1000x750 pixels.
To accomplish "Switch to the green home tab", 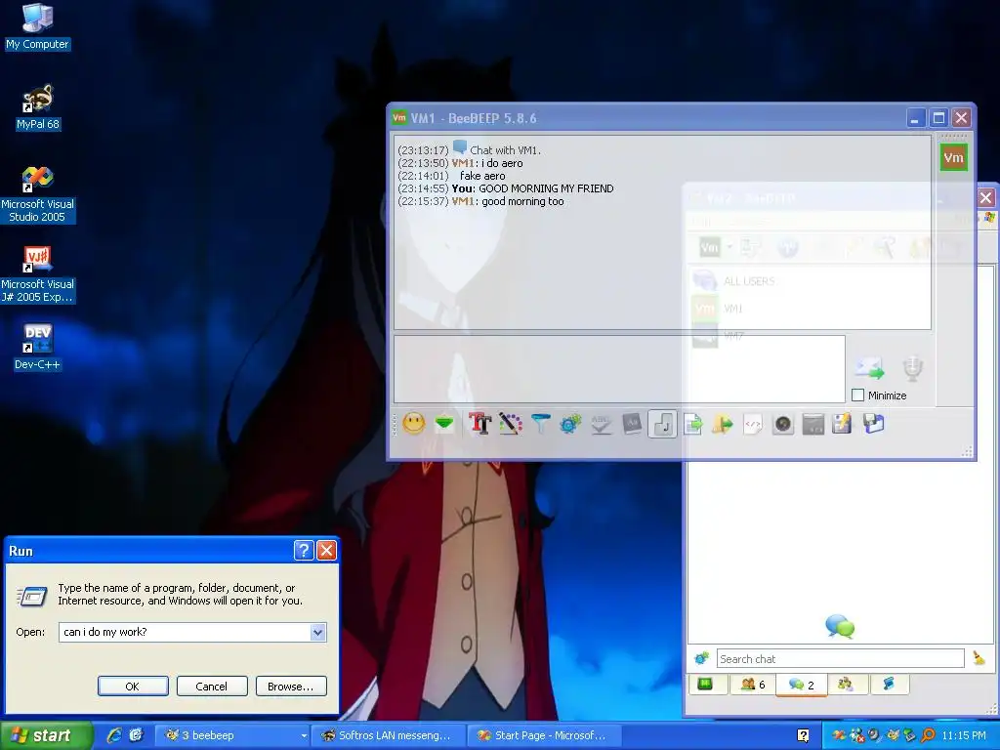I will point(705,685).
